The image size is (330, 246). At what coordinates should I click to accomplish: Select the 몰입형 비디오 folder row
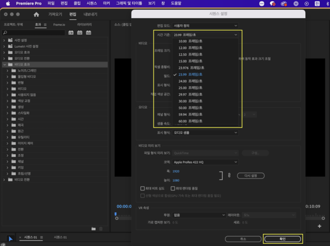point(55,77)
